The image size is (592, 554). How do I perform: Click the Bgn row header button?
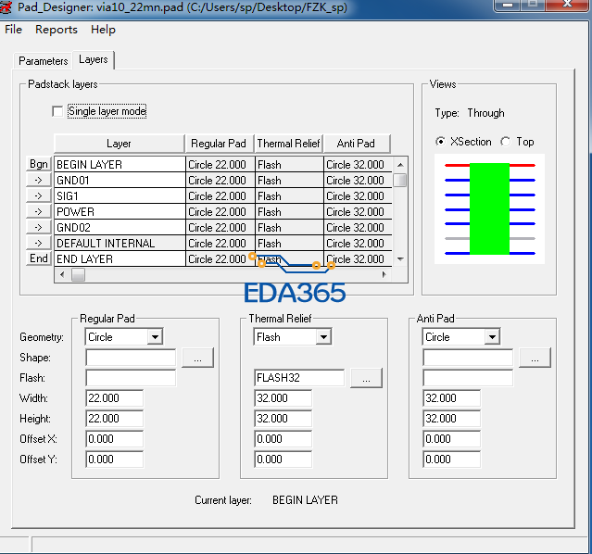39,164
